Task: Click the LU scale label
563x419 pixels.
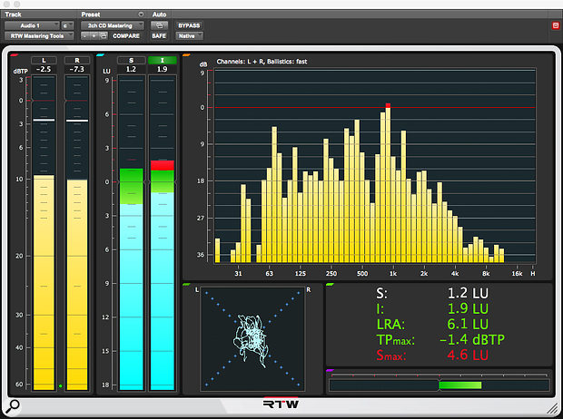Action: coord(106,71)
